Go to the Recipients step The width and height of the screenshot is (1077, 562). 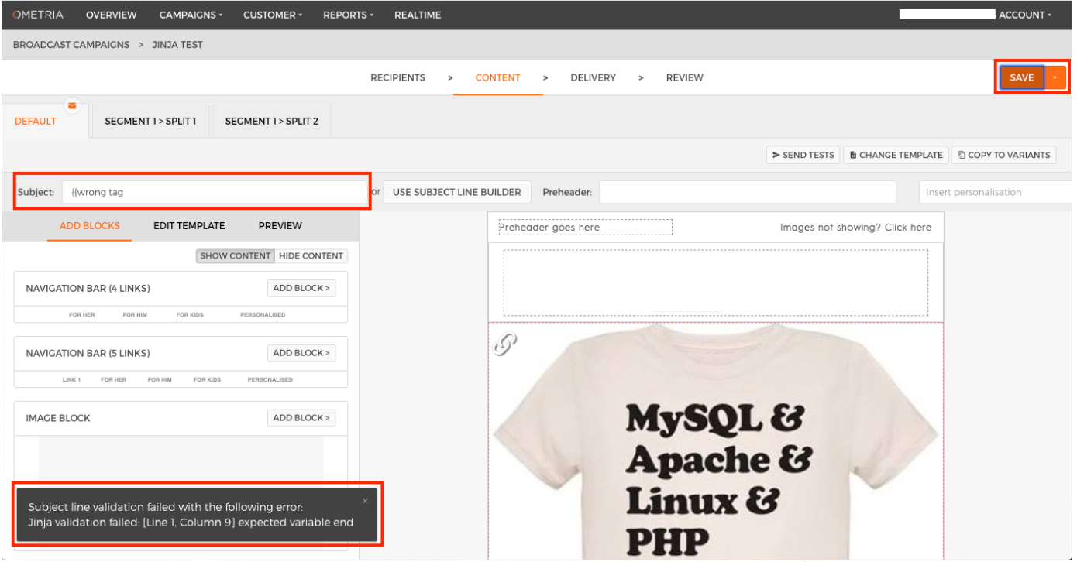click(397, 77)
